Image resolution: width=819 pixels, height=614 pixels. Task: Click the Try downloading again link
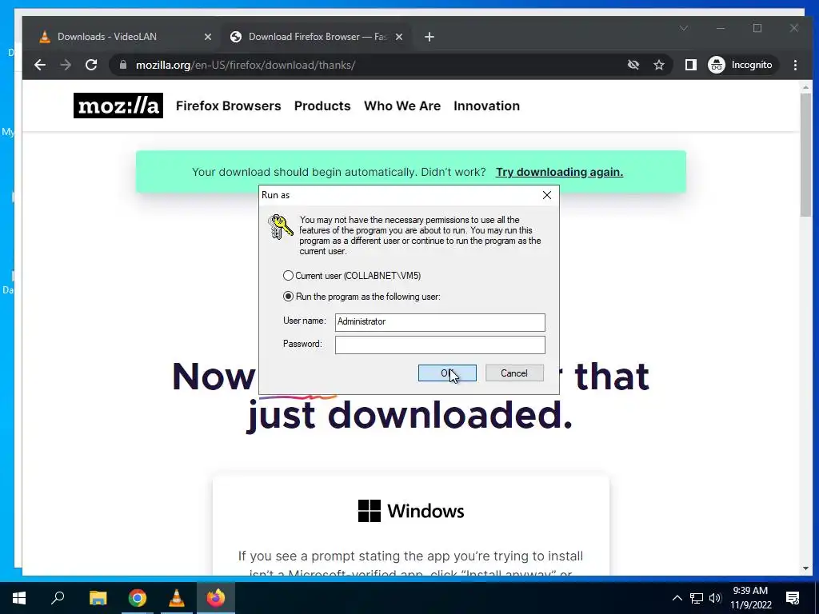(x=559, y=172)
